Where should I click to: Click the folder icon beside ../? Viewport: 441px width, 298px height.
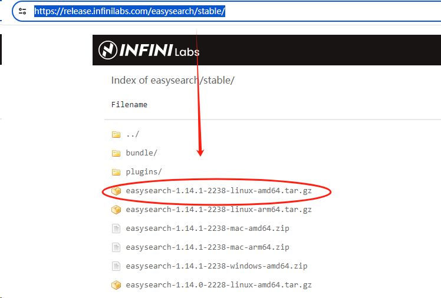pos(116,134)
